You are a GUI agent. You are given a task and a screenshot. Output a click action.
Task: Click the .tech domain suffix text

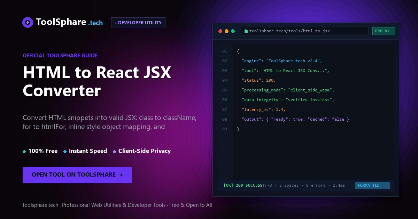click(x=95, y=23)
